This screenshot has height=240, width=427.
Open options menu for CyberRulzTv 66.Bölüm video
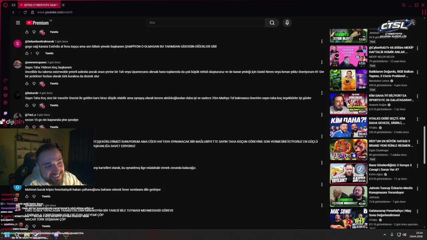417,48
